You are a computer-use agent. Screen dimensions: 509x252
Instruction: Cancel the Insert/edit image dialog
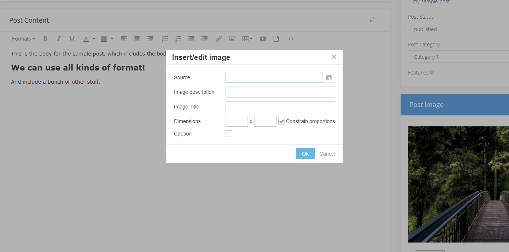click(327, 153)
